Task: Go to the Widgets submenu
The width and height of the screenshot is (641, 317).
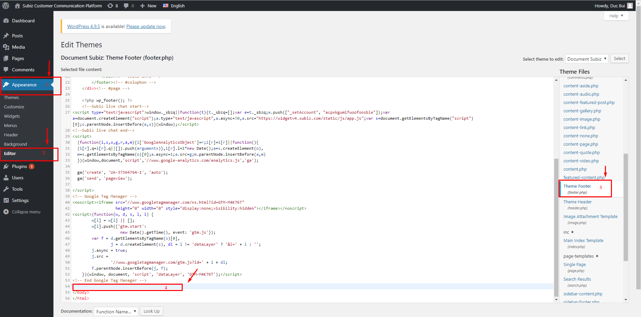Action: (12, 116)
